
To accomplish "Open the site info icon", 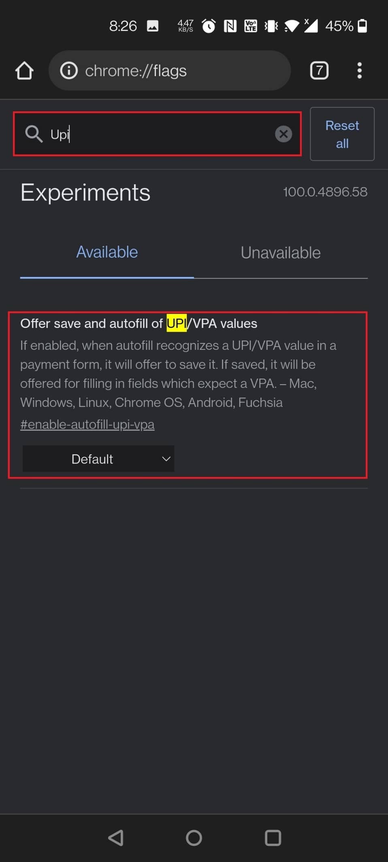I will pyautogui.click(x=69, y=71).
